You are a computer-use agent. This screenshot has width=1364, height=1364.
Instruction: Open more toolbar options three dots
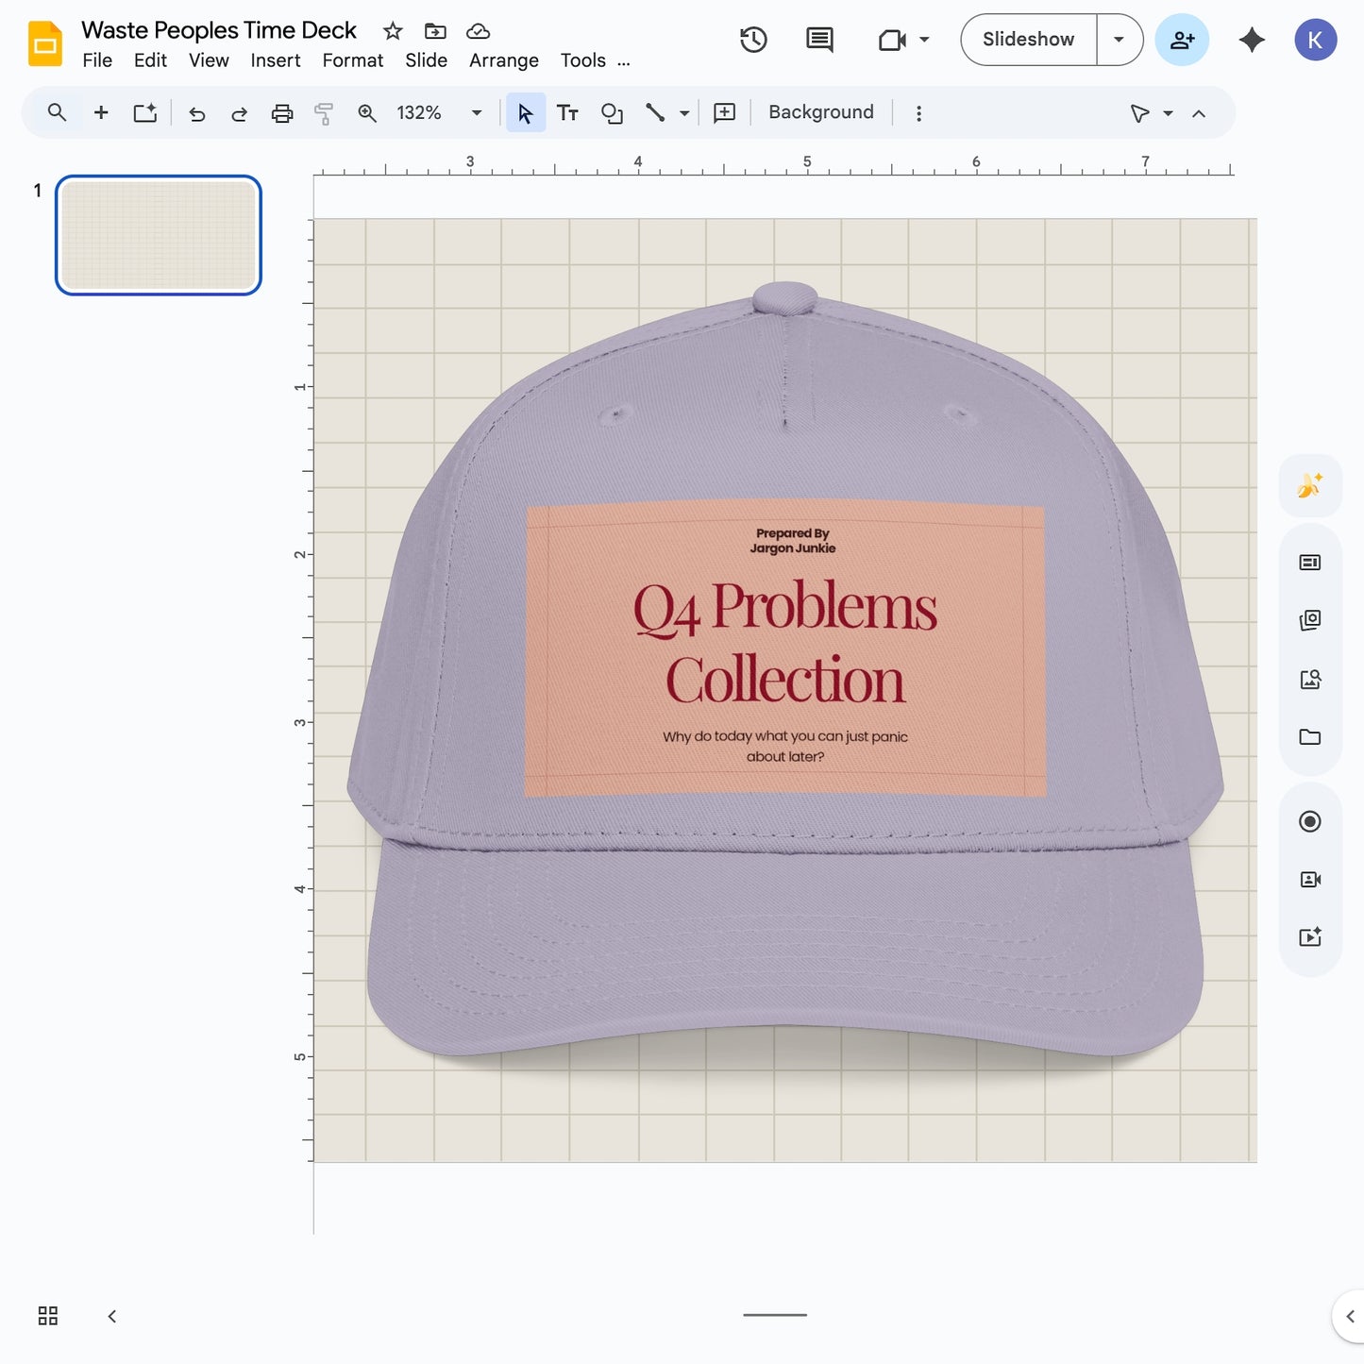coord(918,113)
